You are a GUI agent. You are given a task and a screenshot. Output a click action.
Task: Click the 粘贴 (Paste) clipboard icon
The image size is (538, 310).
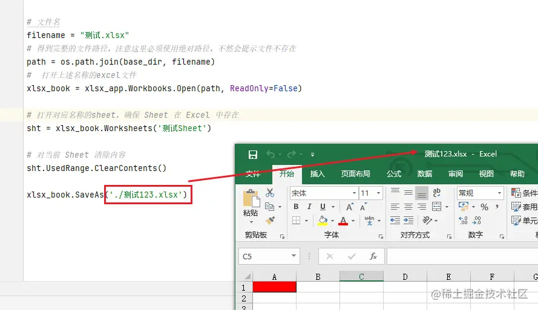[x=251, y=198]
